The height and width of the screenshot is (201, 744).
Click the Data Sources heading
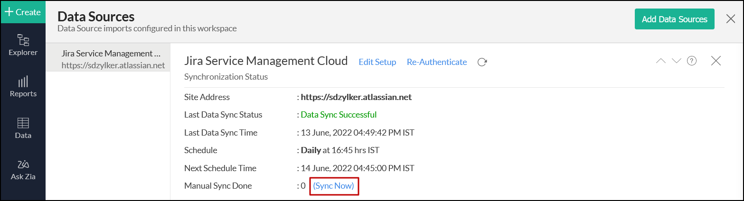point(96,17)
